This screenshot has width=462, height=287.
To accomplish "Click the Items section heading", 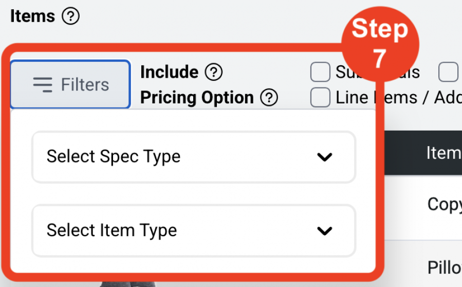I will tap(32, 16).
